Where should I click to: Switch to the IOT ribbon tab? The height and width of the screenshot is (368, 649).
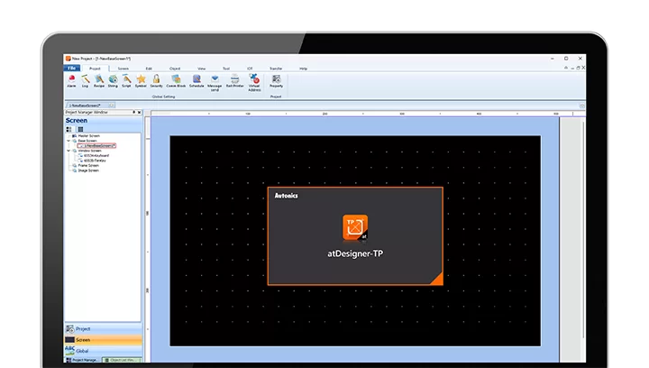coord(250,69)
